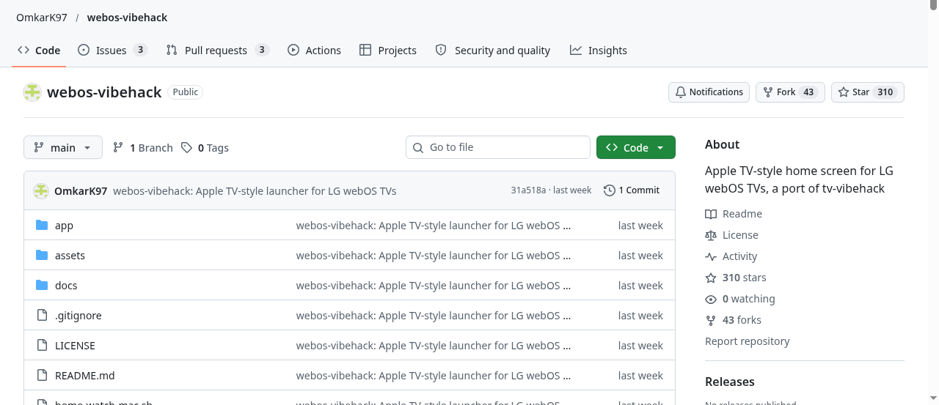Open commit message in docs row
Screen dimensions: 939x405
click(x=434, y=286)
